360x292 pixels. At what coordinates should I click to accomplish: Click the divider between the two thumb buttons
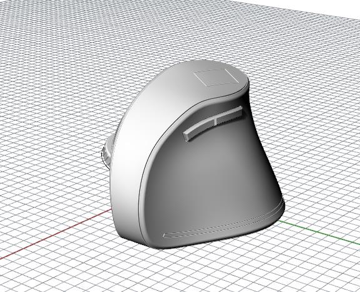pos(215,122)
